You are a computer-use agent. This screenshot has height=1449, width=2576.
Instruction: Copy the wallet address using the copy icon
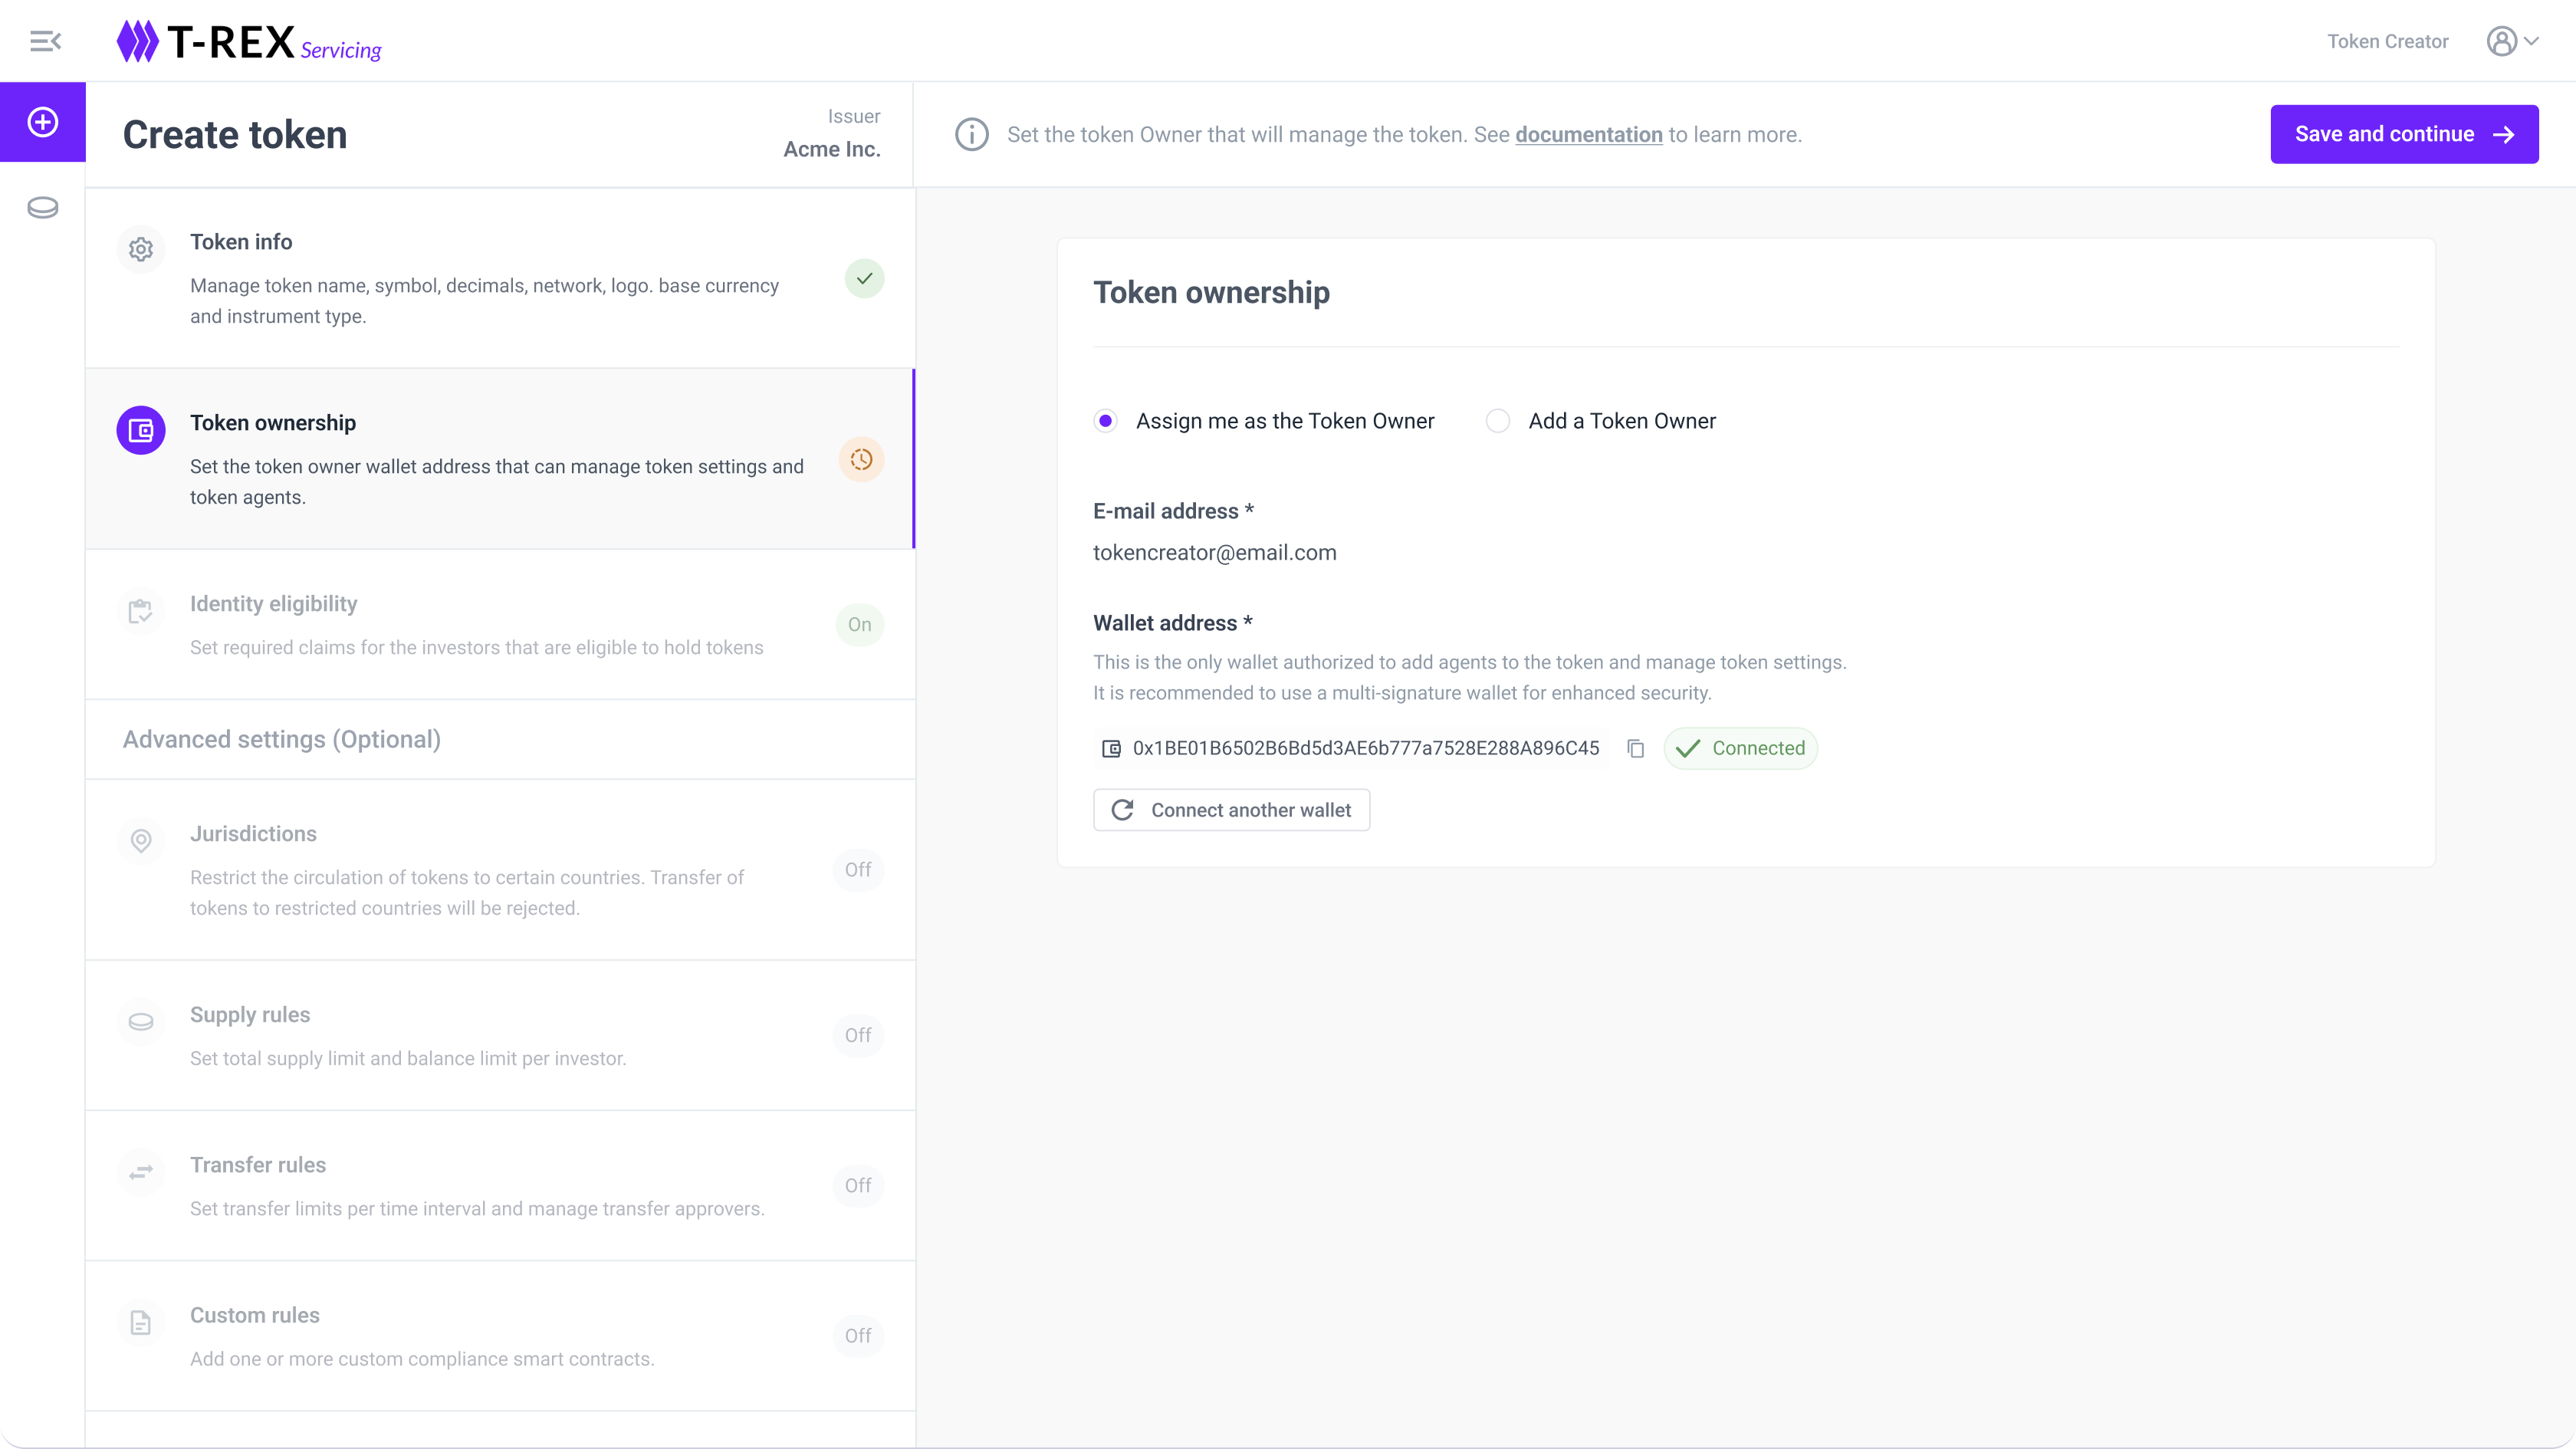1636,748
